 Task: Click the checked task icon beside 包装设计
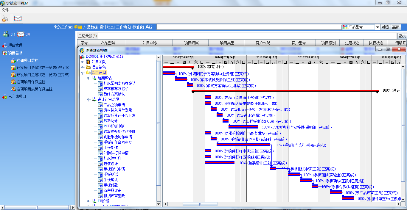pos(100,164)
